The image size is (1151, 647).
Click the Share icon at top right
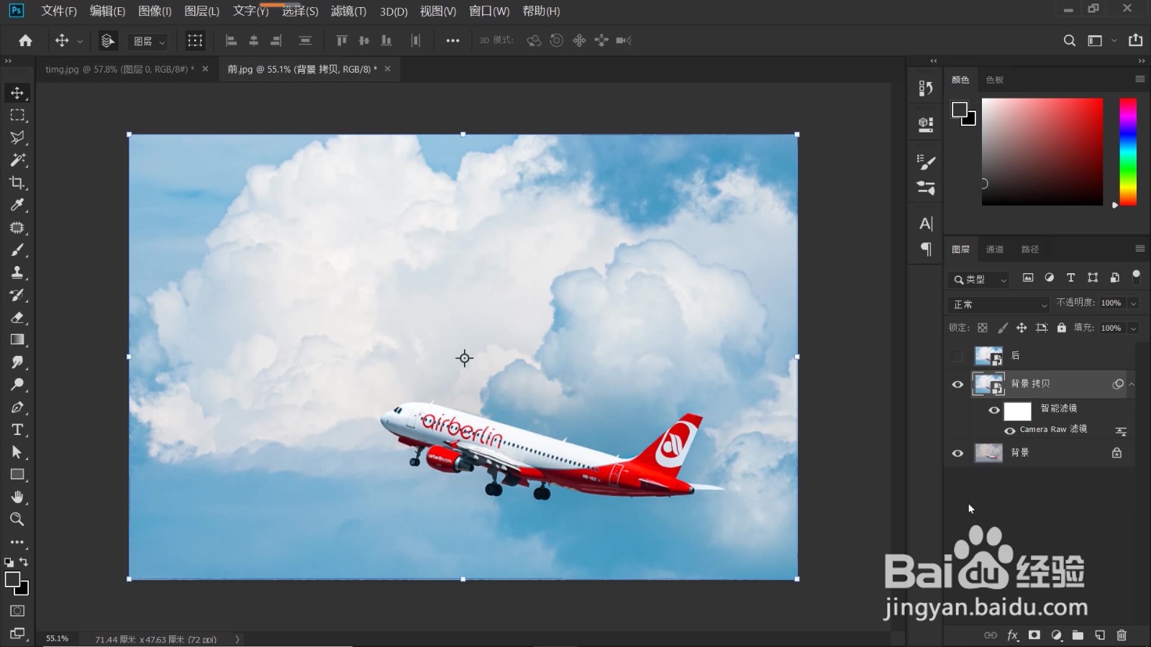pos(1135,40)
